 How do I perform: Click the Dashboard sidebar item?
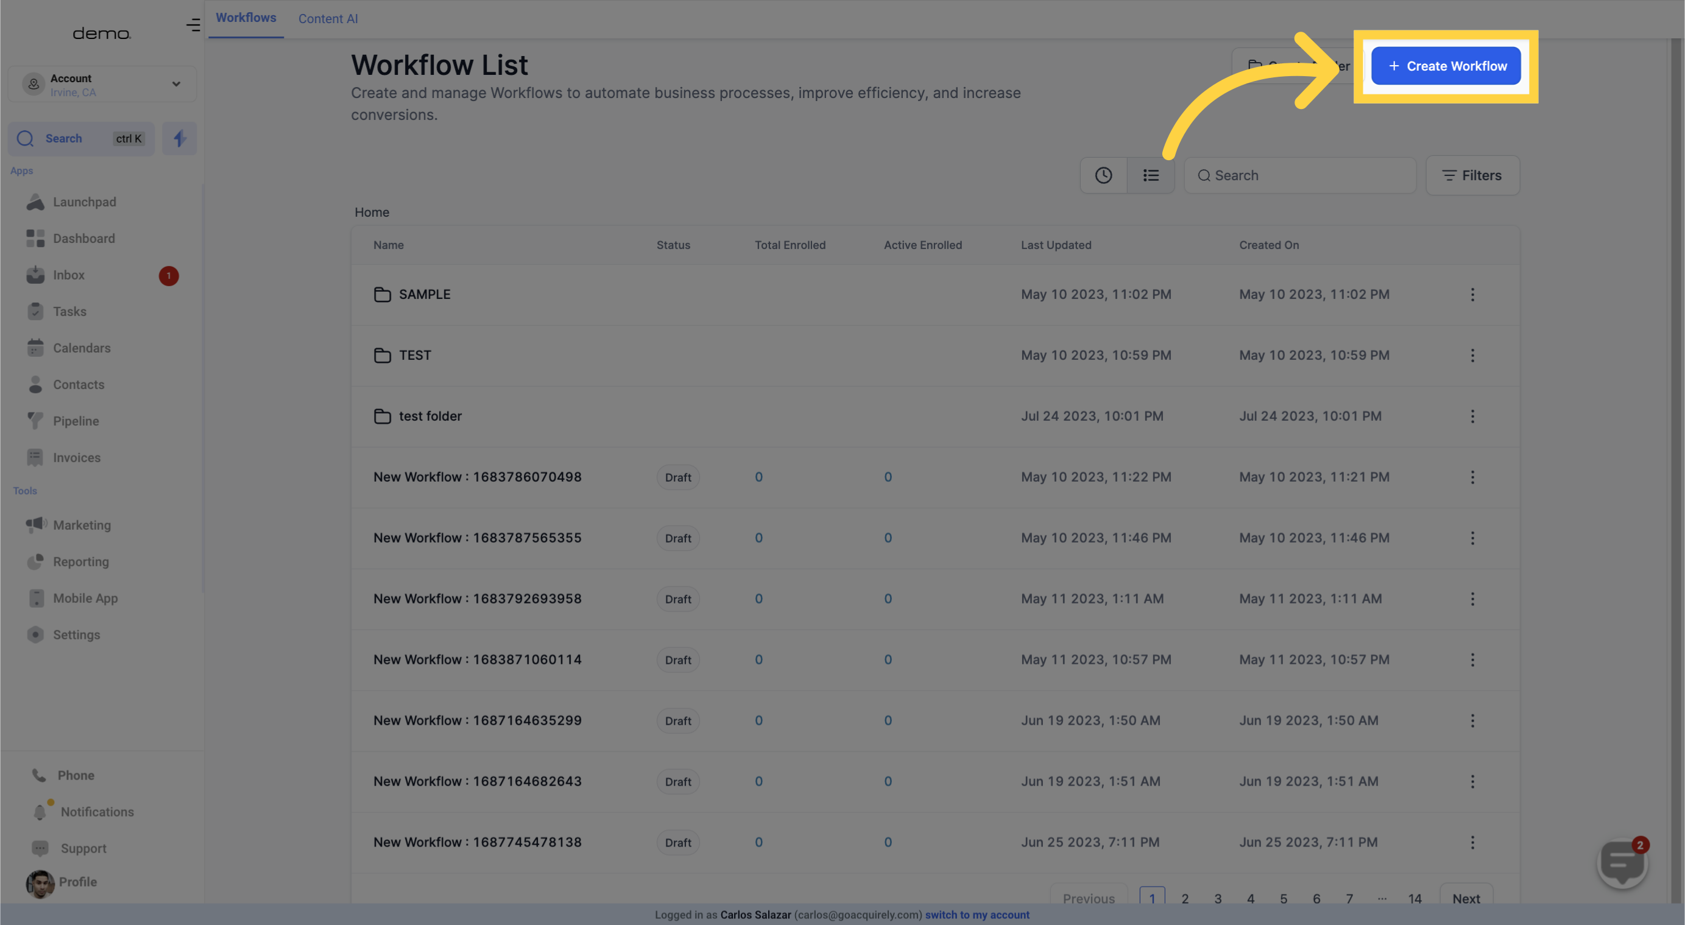click(83, 238)
